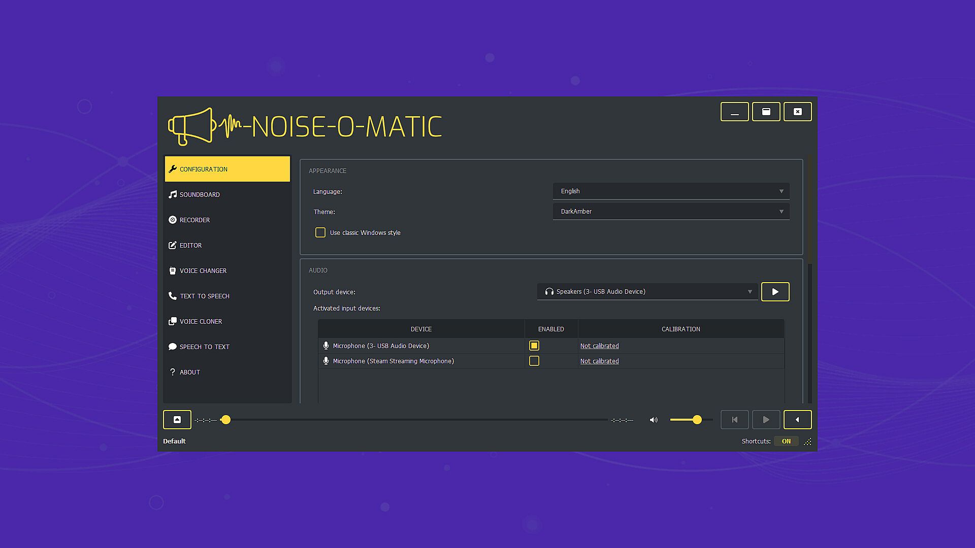
Task: Click Not calibrated link for USB microphone
Action: point(599,346)
